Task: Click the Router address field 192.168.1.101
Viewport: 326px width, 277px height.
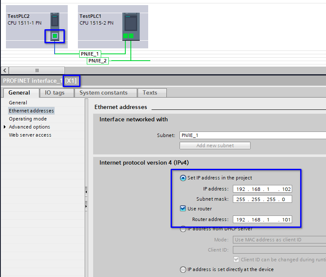Action: point(262,219)
